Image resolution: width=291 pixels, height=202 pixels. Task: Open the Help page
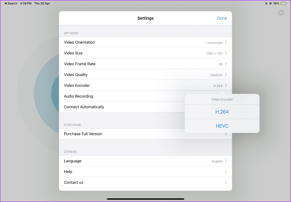click(145, 172)
